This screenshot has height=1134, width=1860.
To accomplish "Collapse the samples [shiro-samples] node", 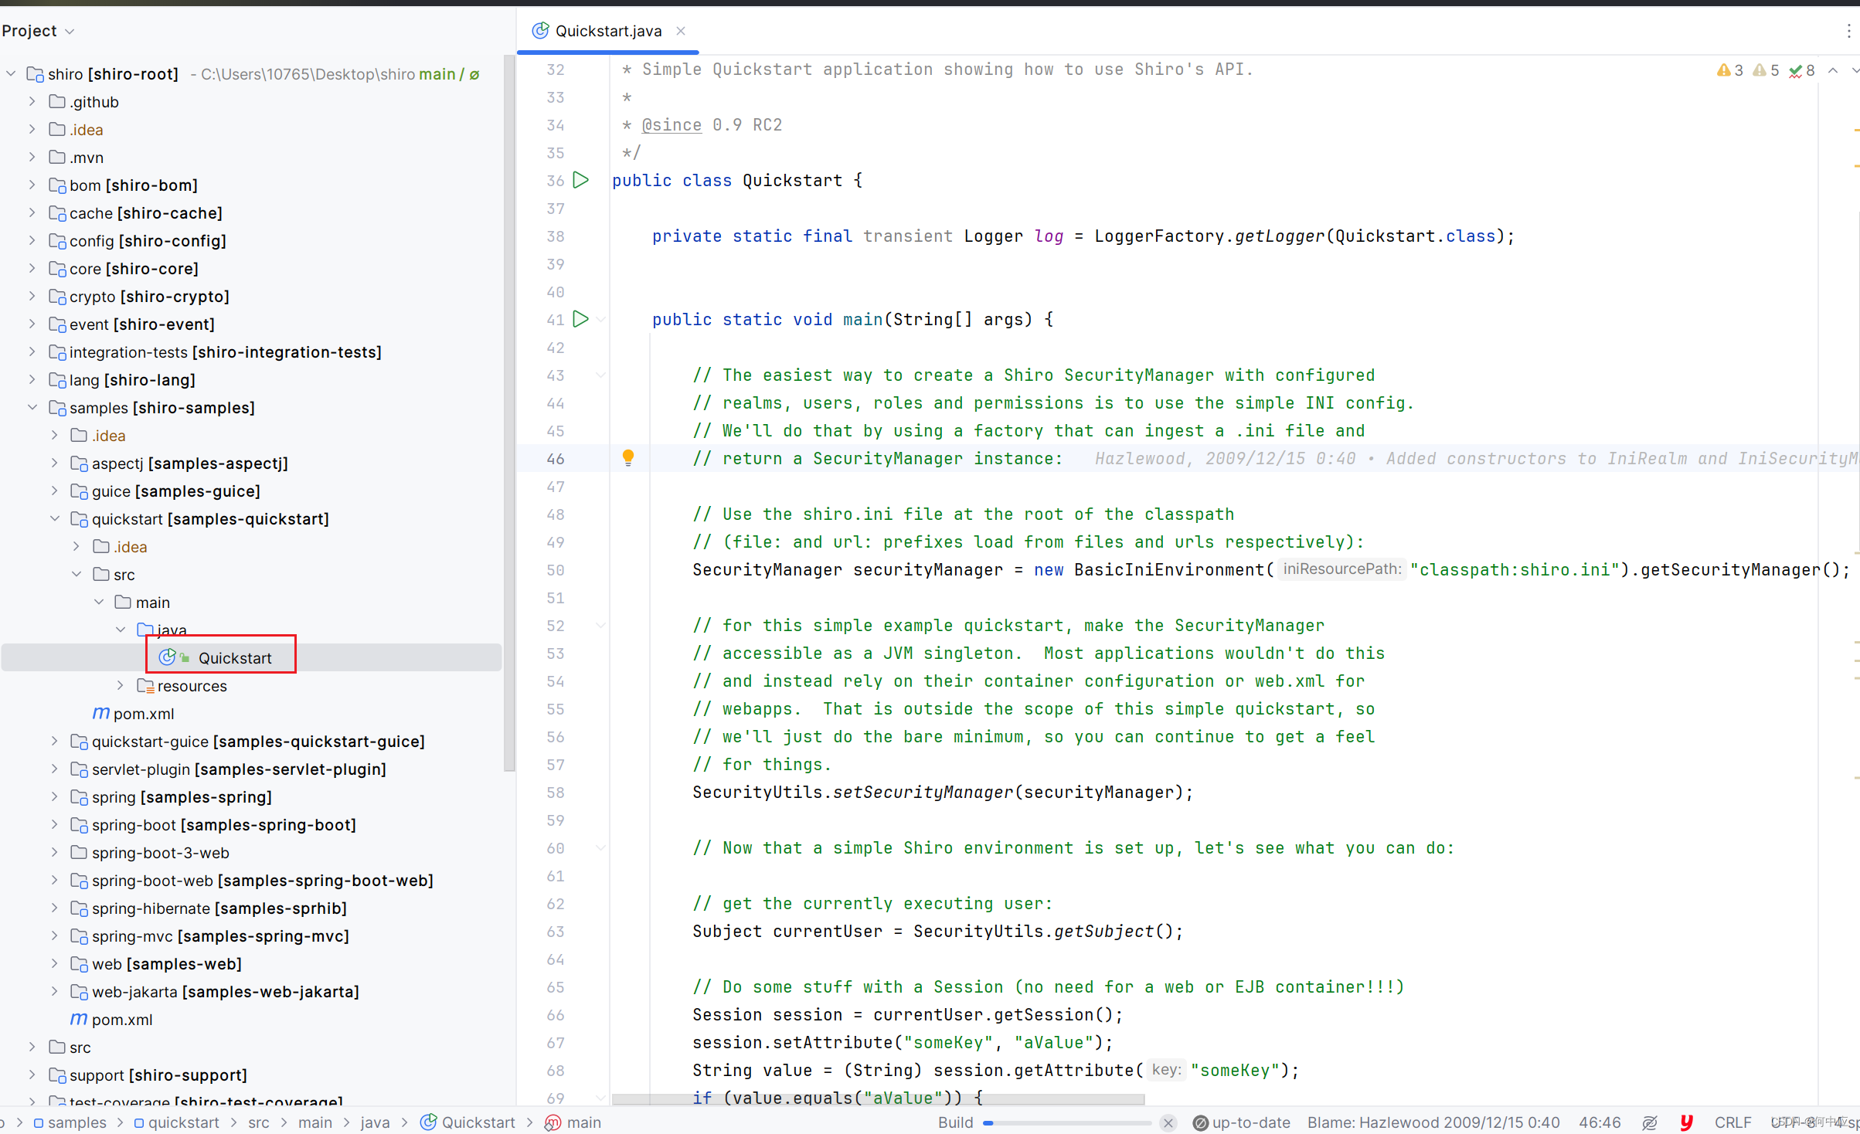I will point(32,408).
